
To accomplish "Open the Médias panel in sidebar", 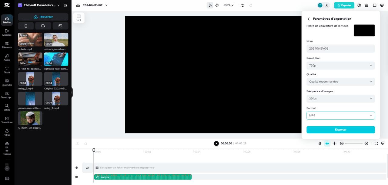I will point(7,20).
